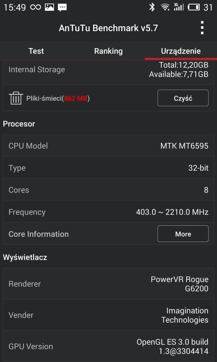Open More core information
217x362 pixels.
point(183,234)
